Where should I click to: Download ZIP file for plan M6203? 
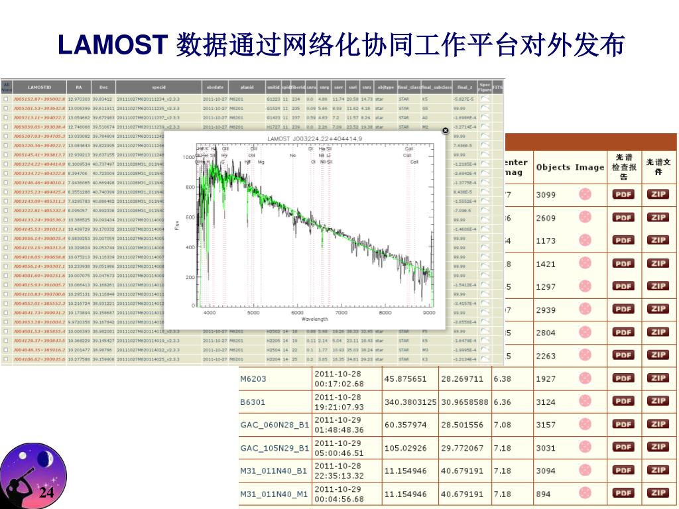click(658, 378)
